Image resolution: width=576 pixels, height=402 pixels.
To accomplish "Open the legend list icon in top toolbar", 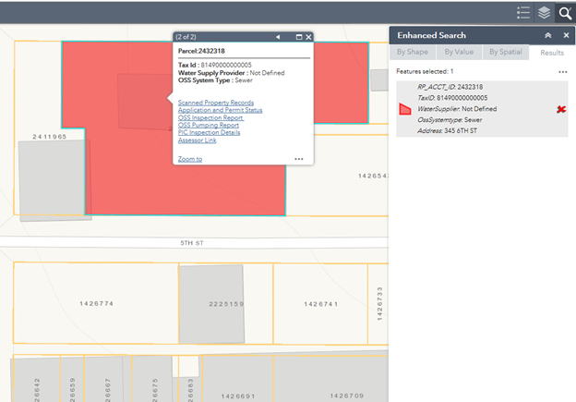I will (523, 12).
